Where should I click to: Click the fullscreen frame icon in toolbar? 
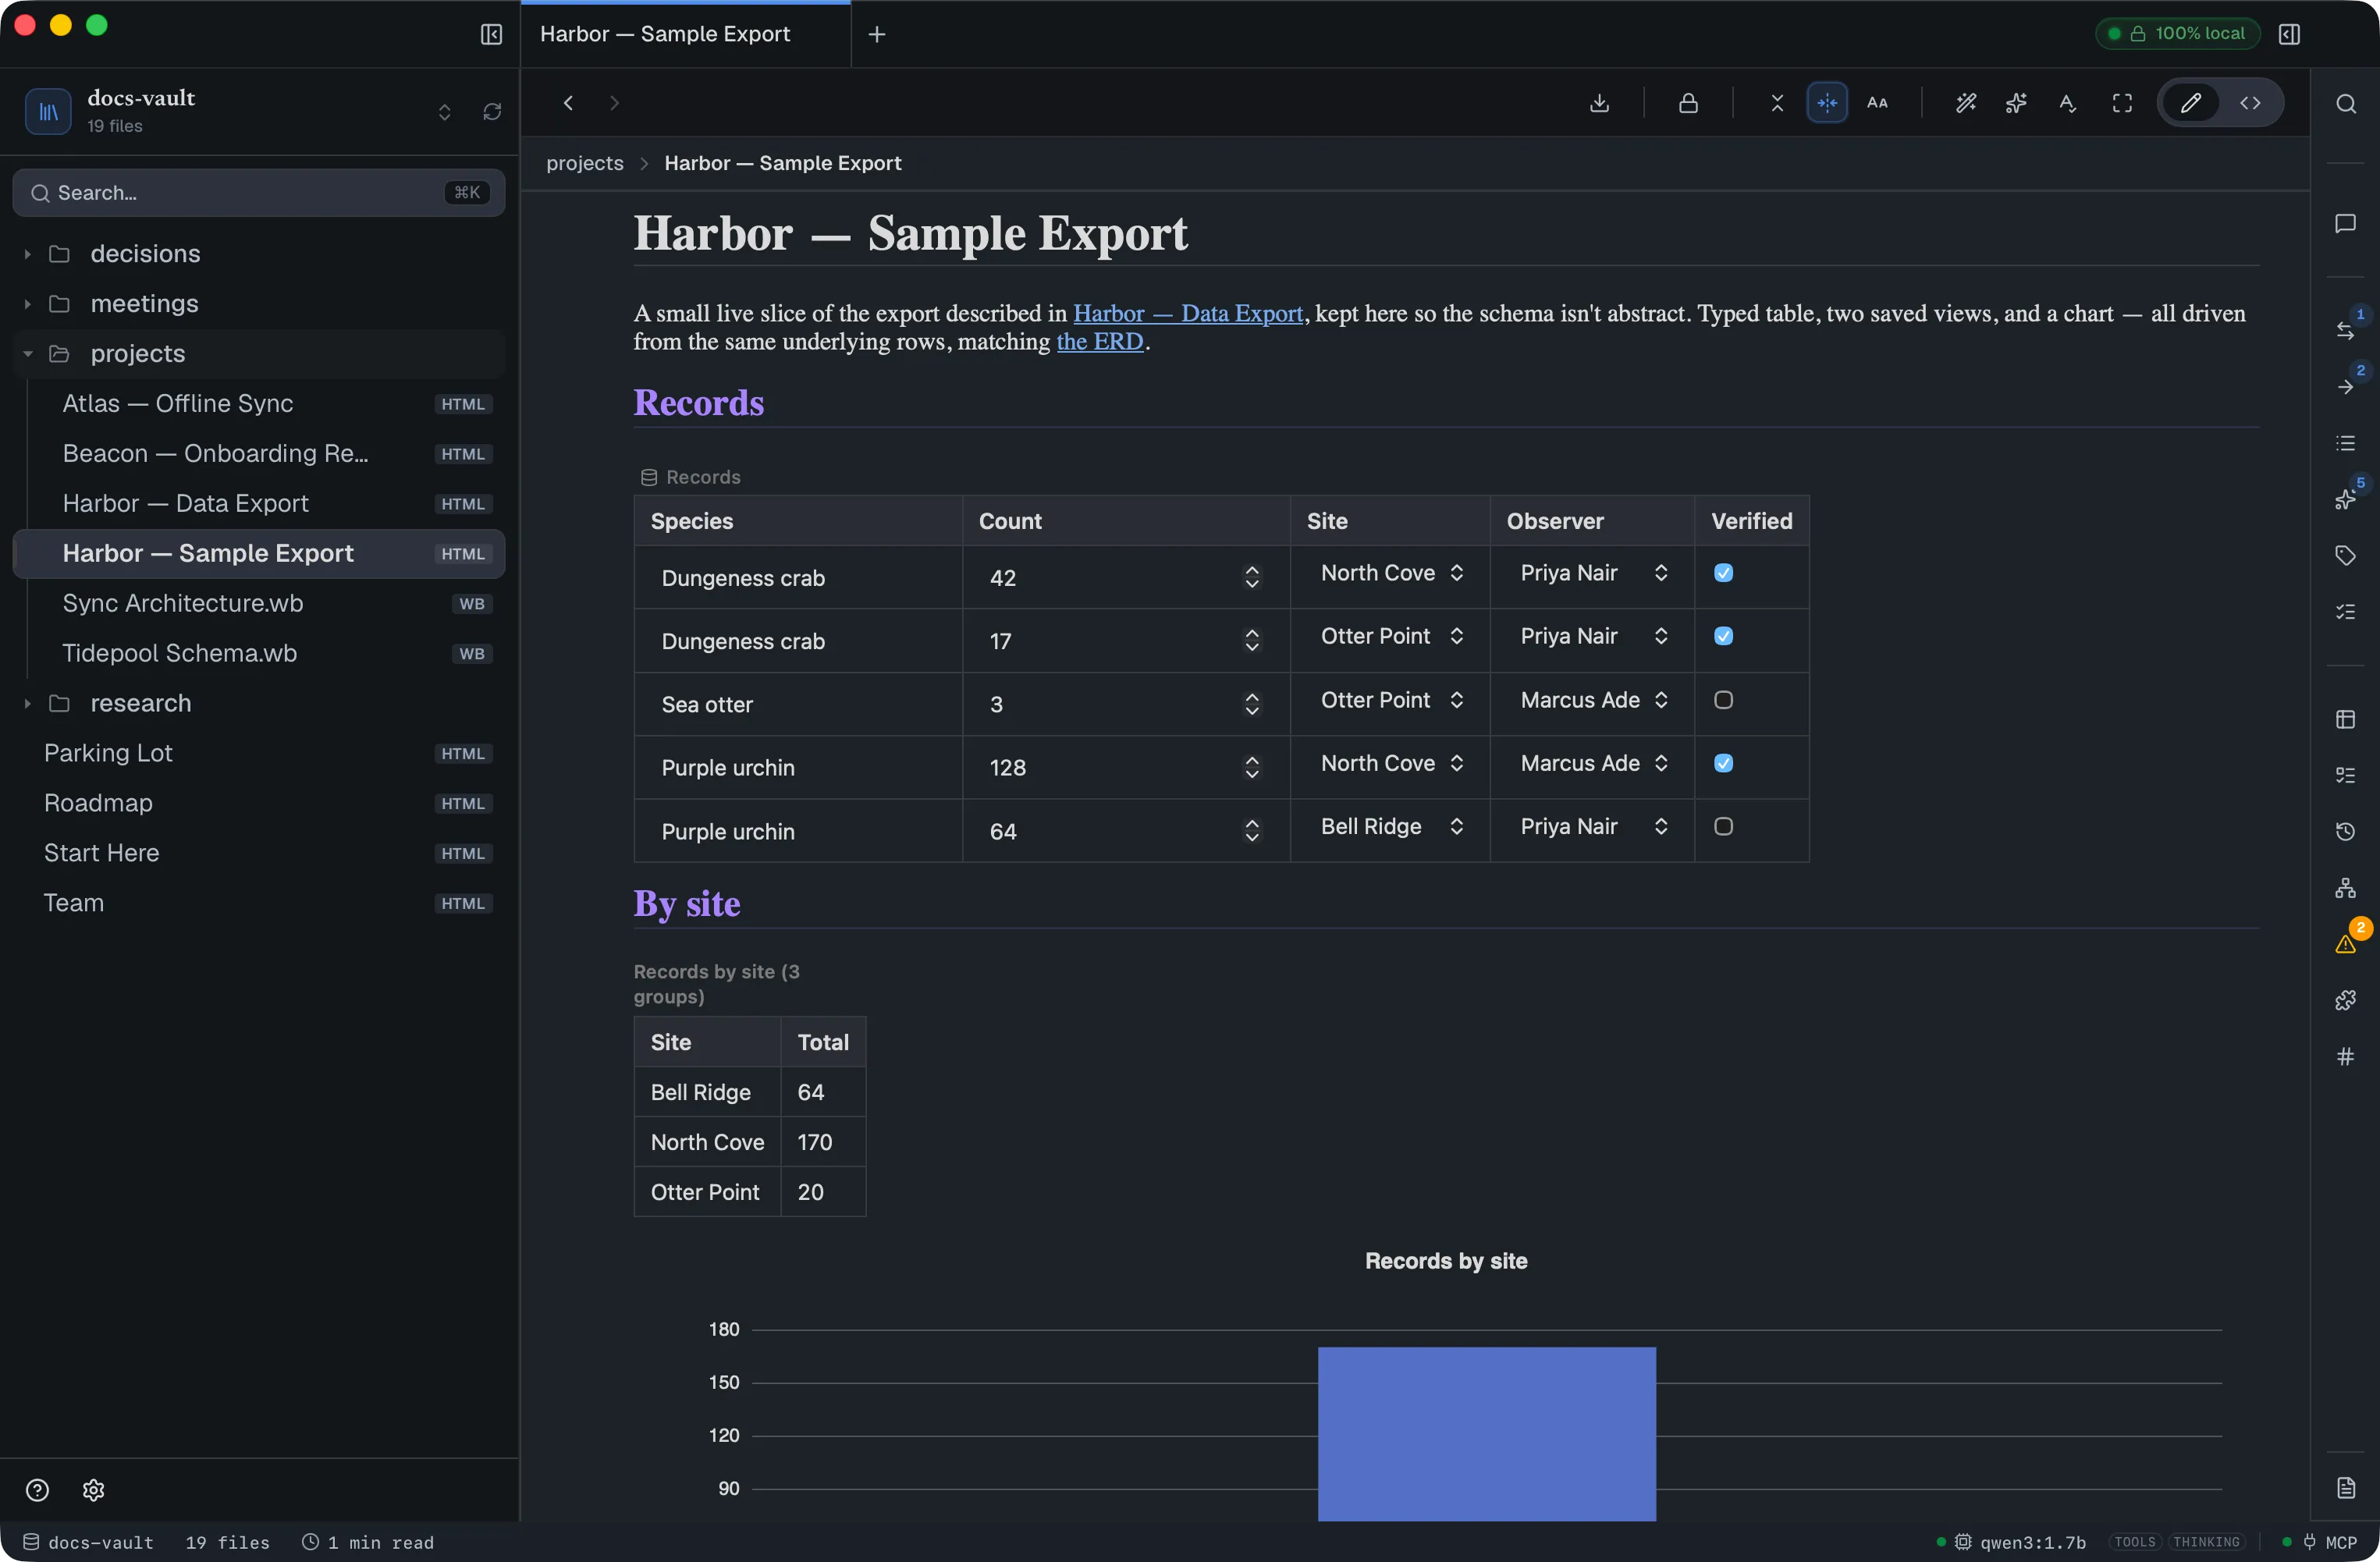[x=2122, y=103]
